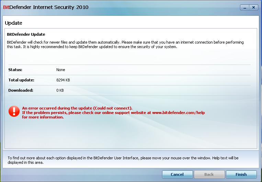Click the '8294 KB' value

click(x=63, y=80)
